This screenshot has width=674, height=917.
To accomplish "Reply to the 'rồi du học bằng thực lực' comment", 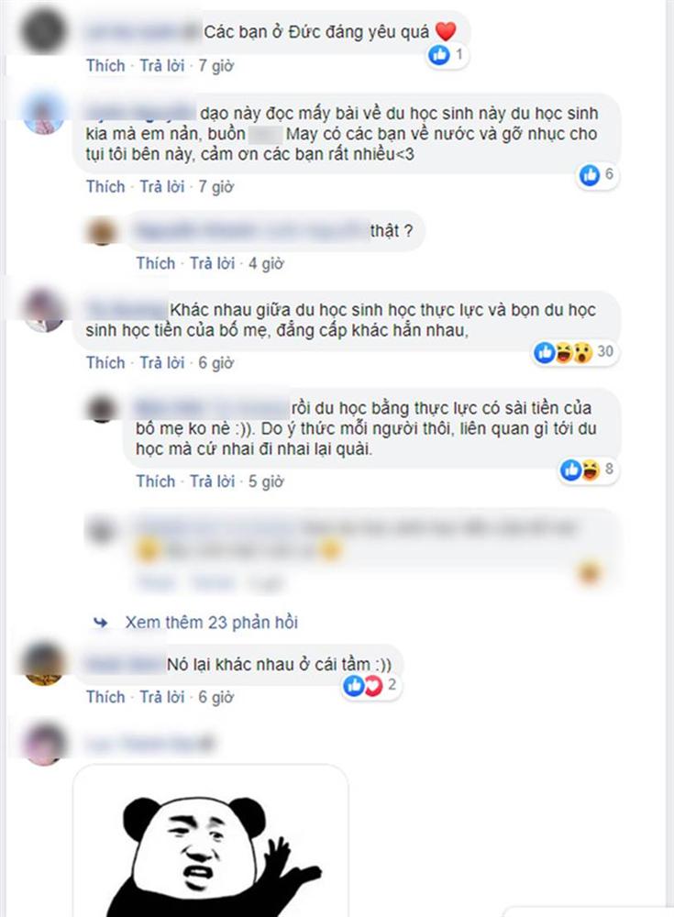I will point(213,481).
